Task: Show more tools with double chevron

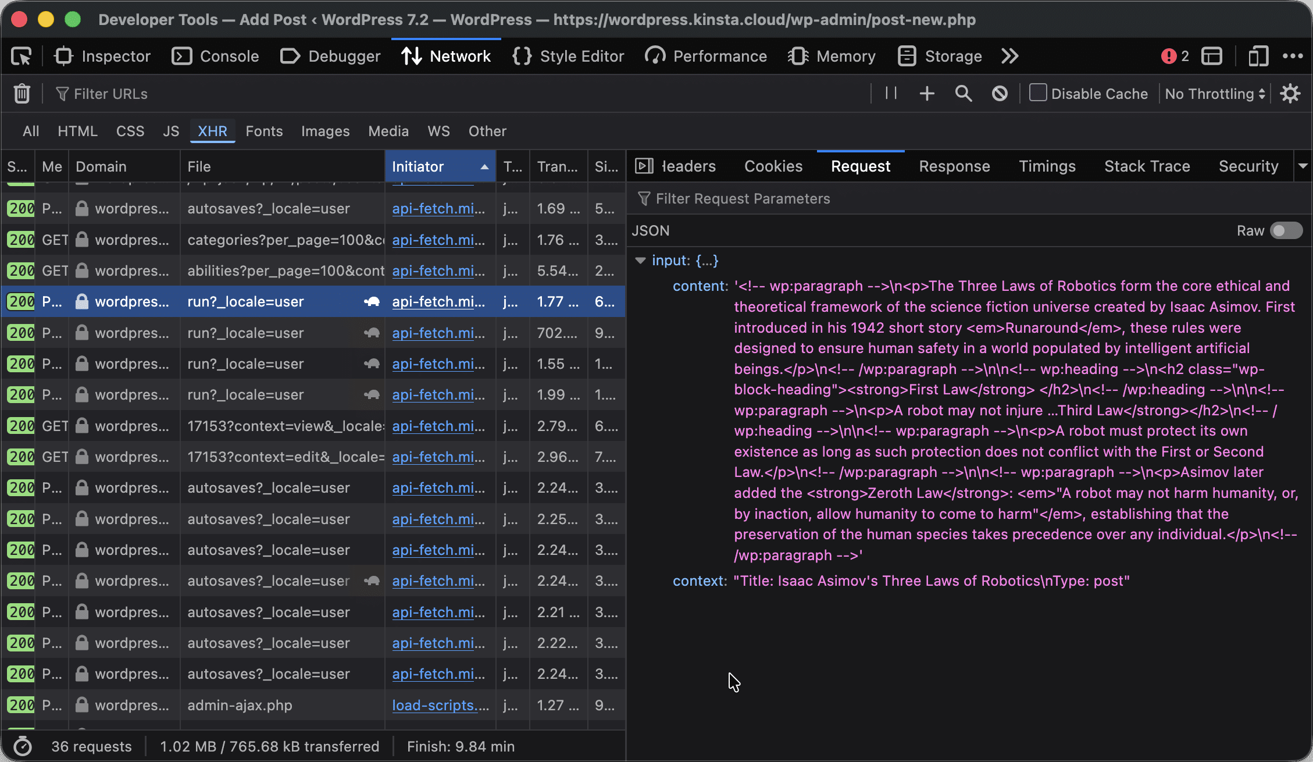Action: click(x=1010, y=56)
